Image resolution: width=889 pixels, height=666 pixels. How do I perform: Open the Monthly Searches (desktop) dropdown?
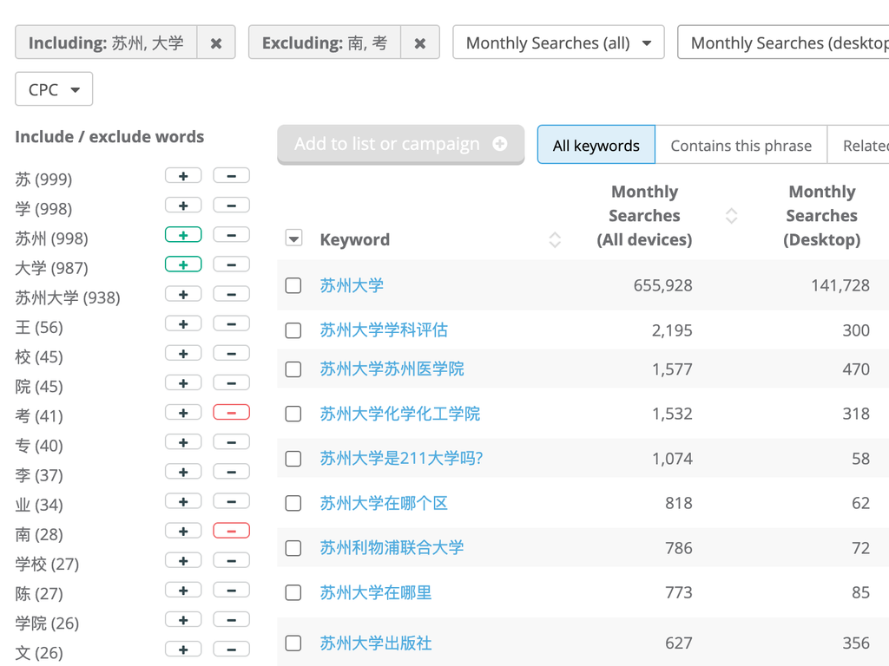pyautogui.click(x=783, y=42)
